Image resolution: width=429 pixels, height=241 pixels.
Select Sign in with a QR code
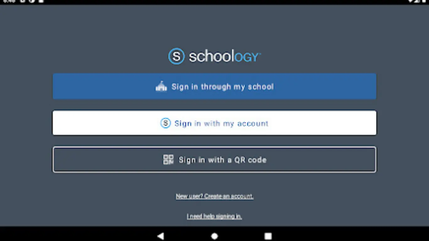tap(215, 159)
